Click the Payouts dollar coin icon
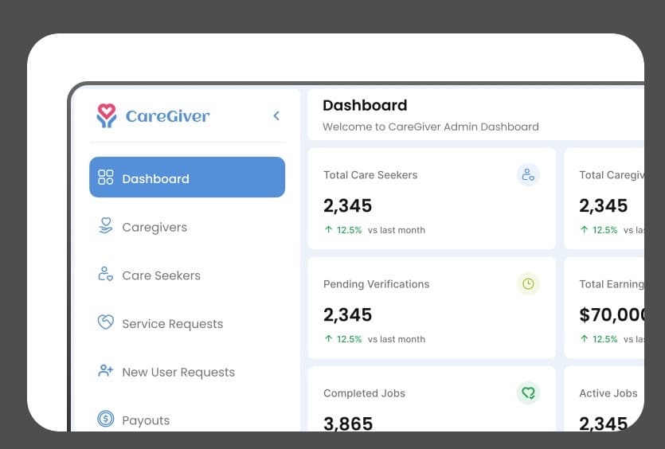 pos(106,419)
